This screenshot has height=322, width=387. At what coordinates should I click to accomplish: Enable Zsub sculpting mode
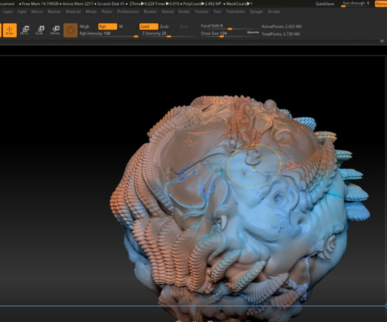(164, 26)
